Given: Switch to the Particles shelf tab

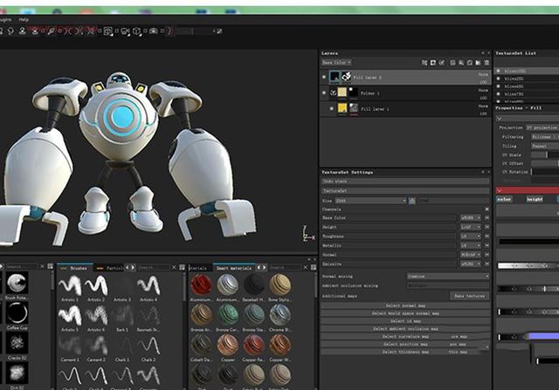Looking at the screenshot, I should [110, 268].
